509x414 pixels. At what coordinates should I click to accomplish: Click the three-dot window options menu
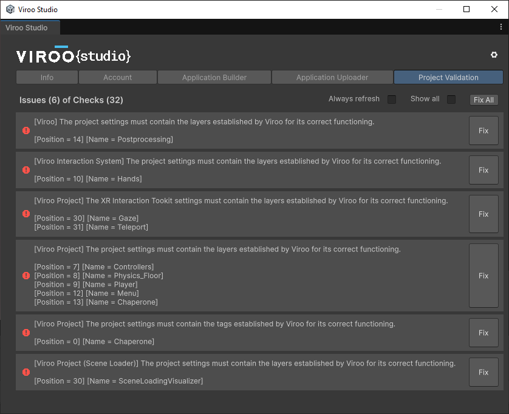tap(501, 27)
